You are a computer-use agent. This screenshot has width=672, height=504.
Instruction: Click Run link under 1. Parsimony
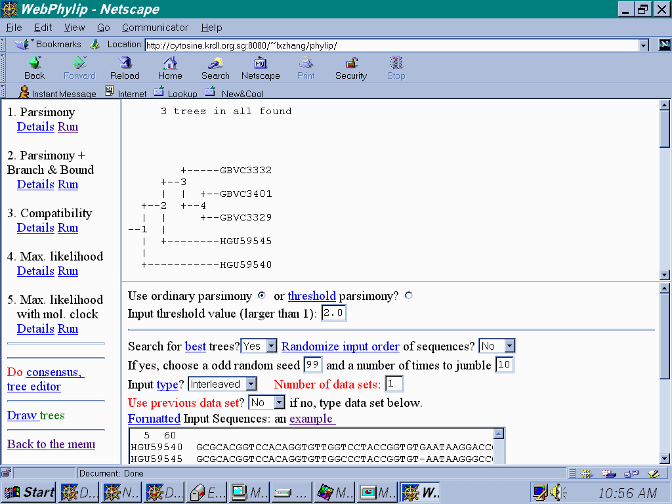coord(68,127)
